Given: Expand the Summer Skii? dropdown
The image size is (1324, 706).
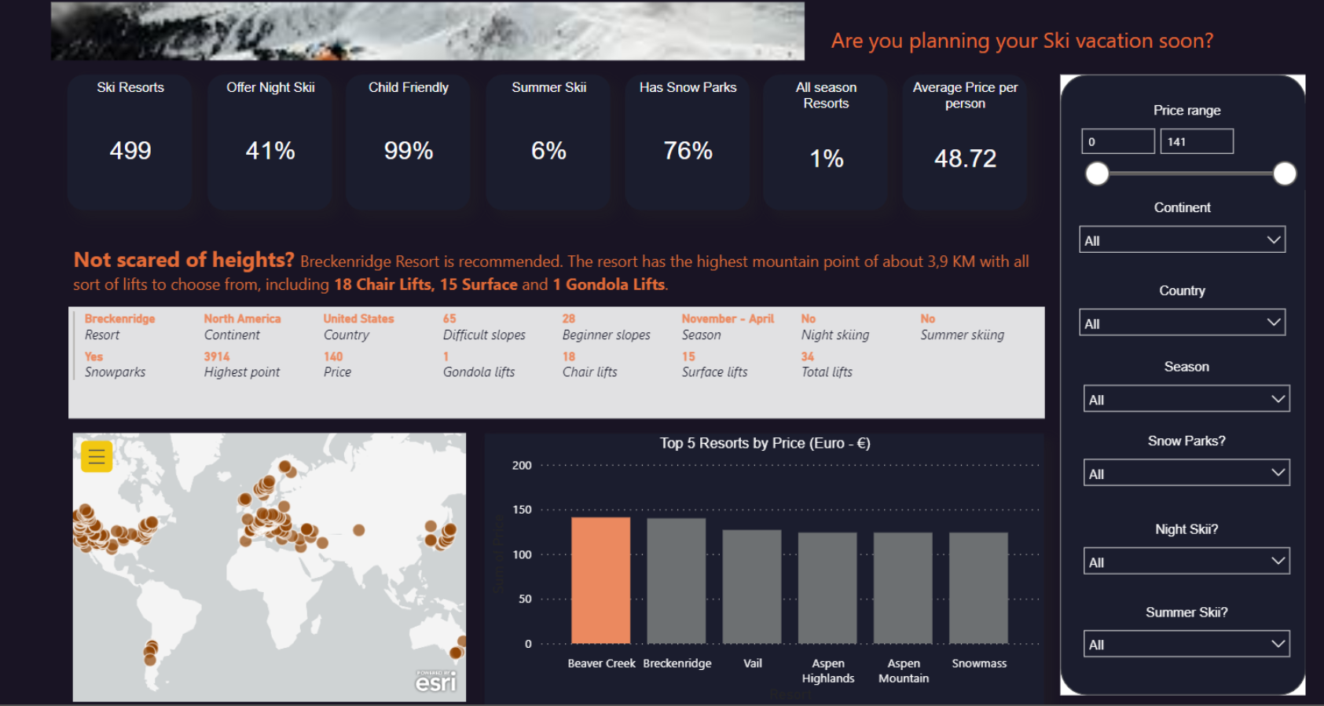Looking at the screenshot, I should (1186, 644).
